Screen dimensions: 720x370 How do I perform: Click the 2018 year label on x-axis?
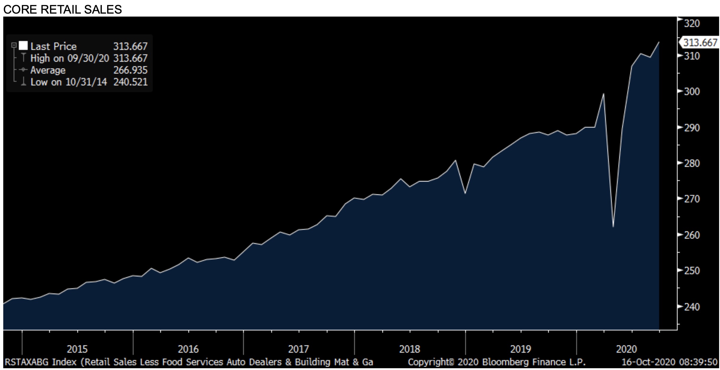pyautogui.click(x=409, y=349)
